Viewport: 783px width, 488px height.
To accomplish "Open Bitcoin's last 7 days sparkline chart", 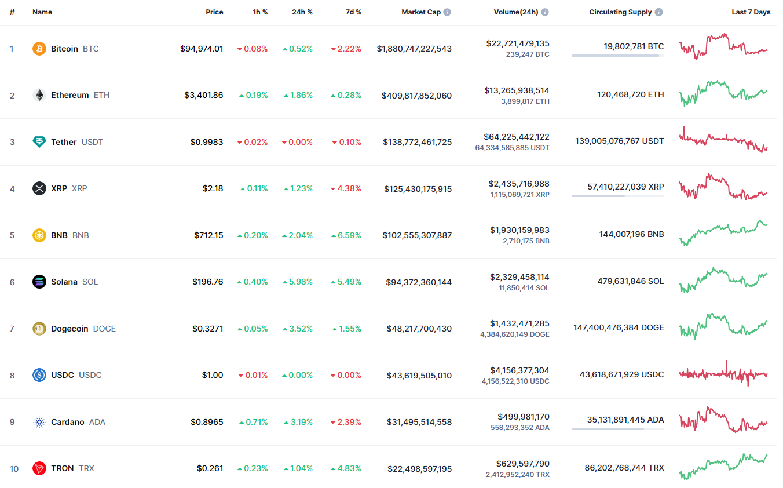I will (723, 46).
